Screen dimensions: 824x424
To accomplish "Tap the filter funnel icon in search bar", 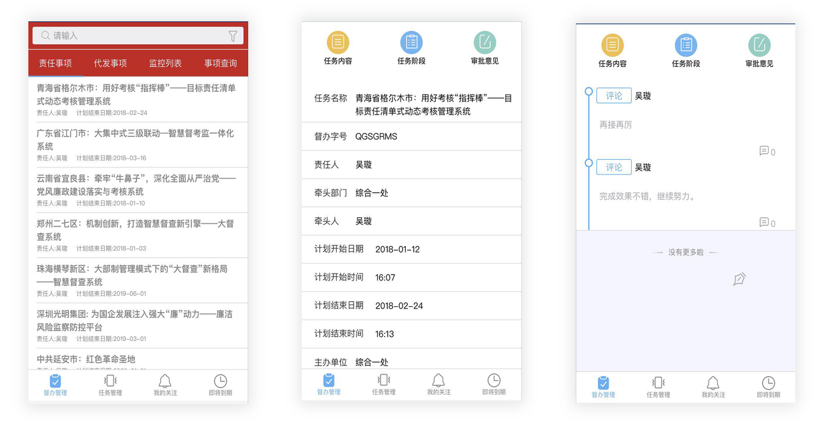I will pyautogui.click(x=234, y=36).
